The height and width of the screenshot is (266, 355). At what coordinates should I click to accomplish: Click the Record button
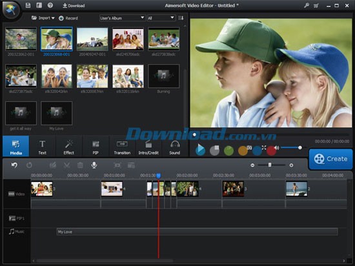(x=68, y=18)
